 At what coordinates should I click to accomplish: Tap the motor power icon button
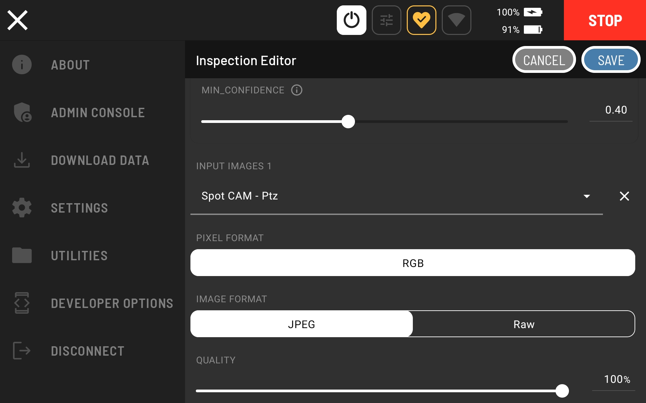pos(351,20)
